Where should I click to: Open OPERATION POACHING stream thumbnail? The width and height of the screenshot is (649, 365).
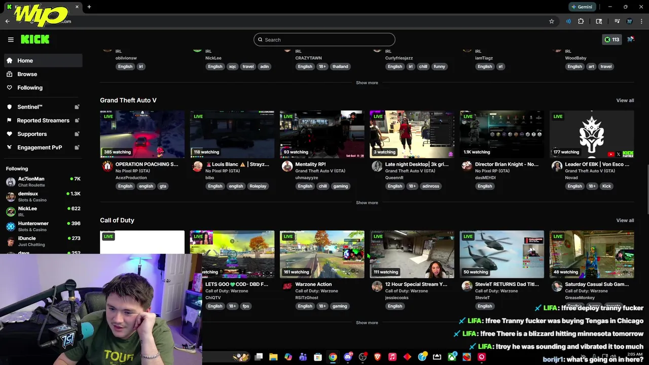[142, 134]
